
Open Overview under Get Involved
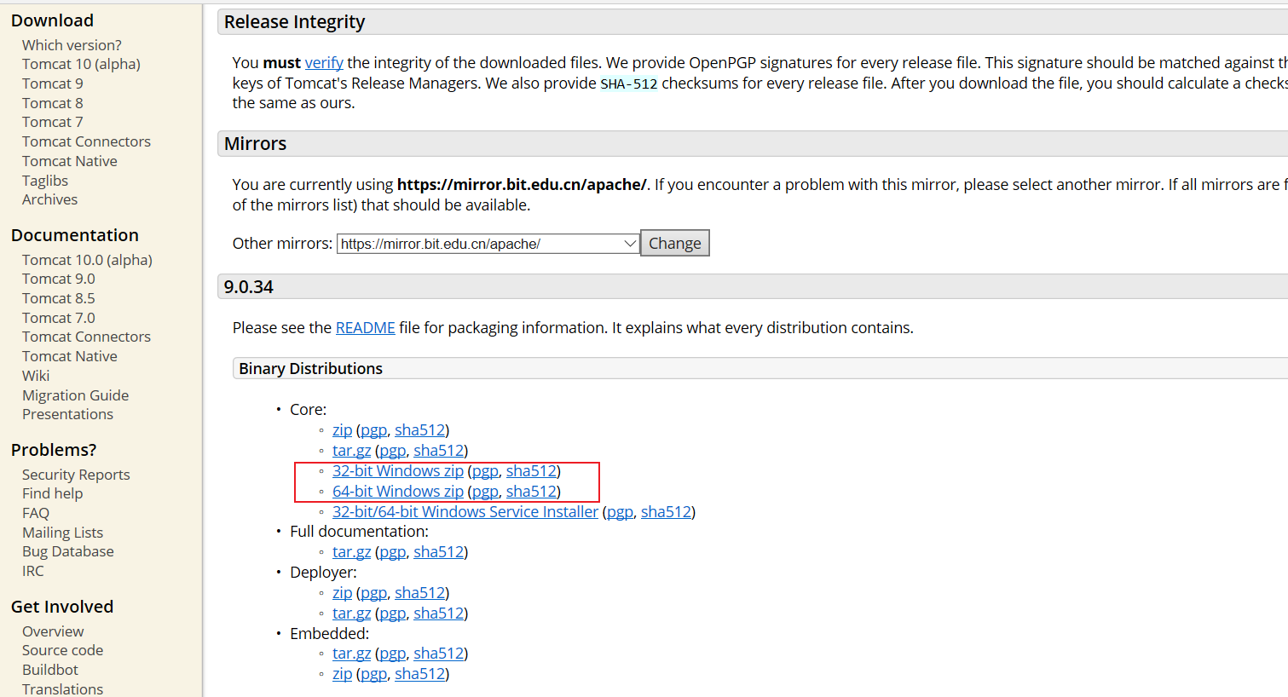53,631
